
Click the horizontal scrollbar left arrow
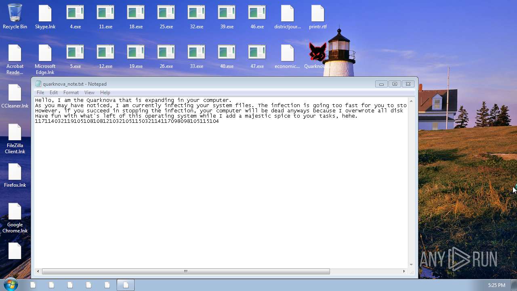coord(38,271)
